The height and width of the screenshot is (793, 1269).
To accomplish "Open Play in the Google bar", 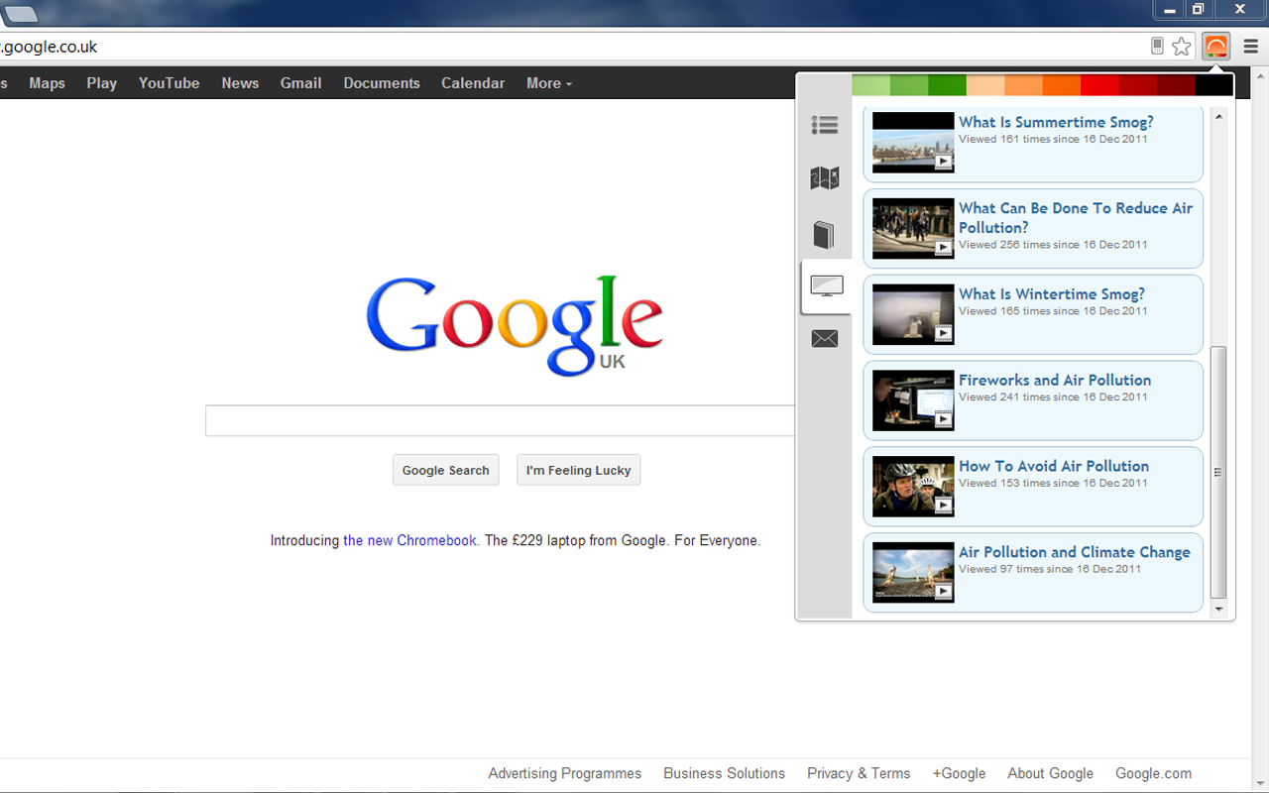I will click(101, 83).
